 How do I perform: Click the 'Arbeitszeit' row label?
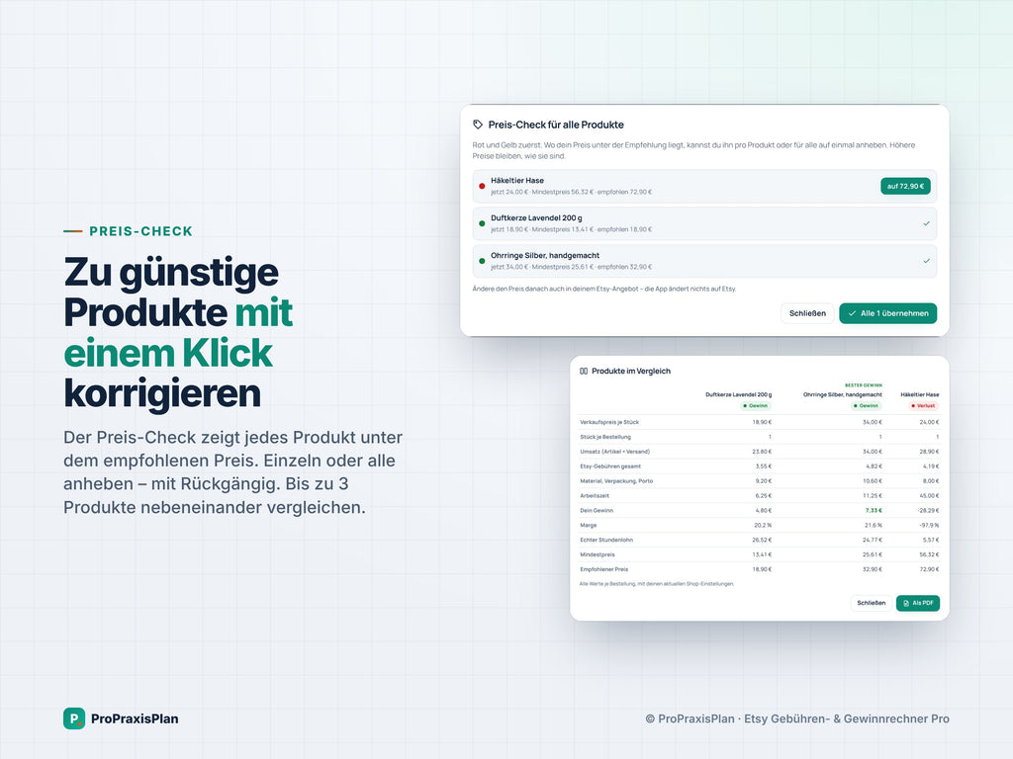(x=595, y=496)
